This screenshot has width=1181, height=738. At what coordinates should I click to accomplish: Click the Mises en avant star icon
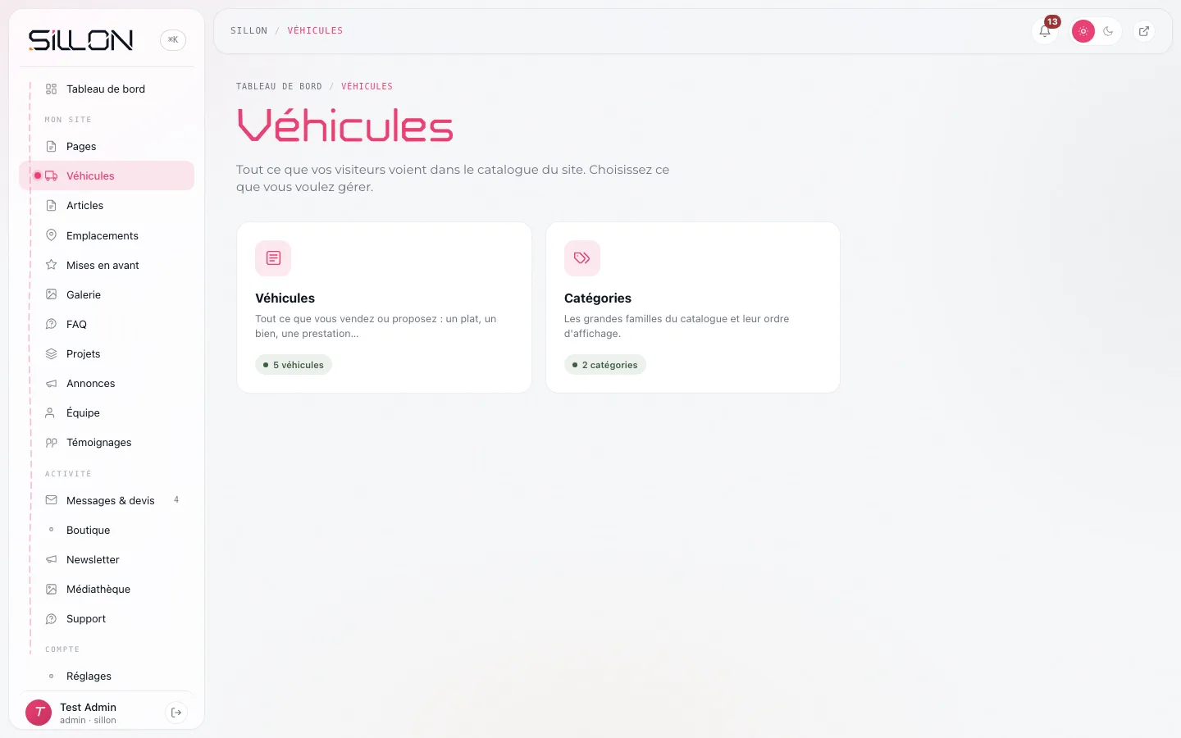[x=51, y=265]
